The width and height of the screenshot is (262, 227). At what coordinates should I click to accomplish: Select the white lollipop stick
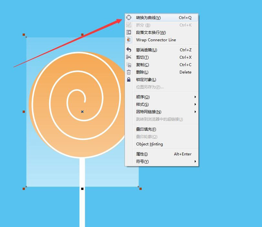point(82,192)
